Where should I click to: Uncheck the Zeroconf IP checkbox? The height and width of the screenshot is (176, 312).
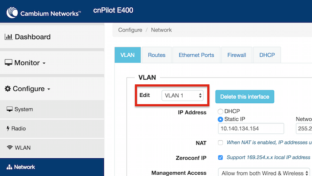221,158
